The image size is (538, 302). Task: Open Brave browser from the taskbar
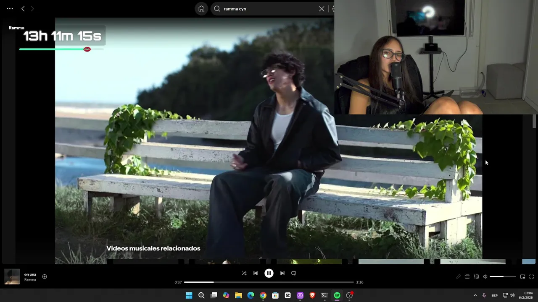coord(312,295)
